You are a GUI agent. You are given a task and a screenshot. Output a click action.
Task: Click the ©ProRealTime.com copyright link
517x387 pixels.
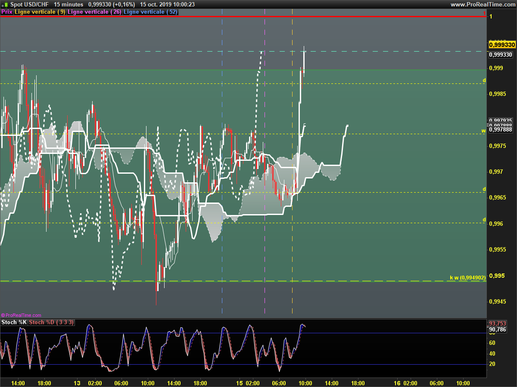(21, 316)
